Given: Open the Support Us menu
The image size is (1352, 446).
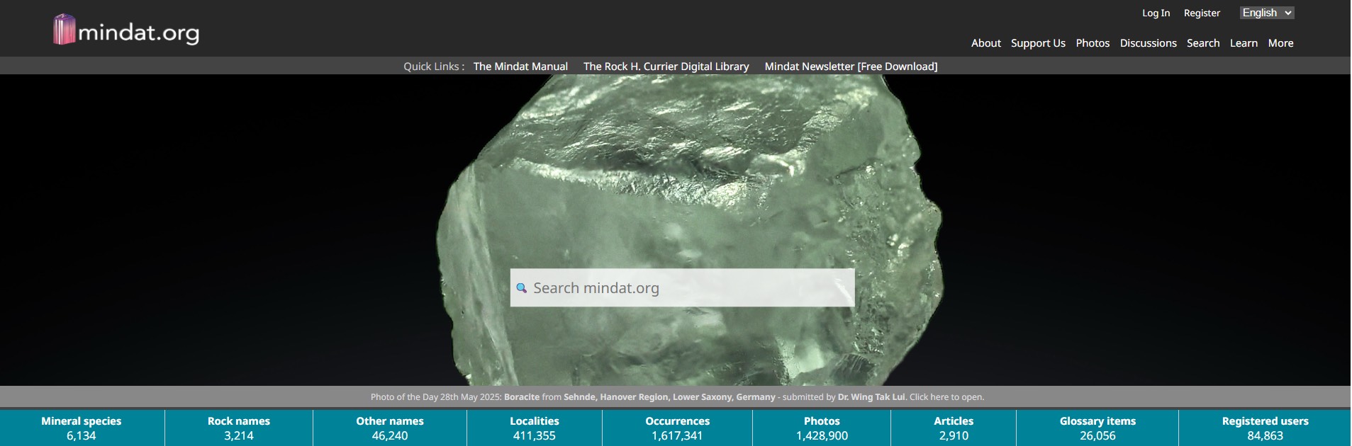Looking at the screenshot, I should tap(1038, 43).
